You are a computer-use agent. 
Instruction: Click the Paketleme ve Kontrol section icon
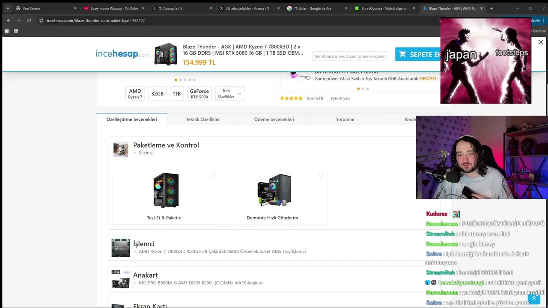point(121,149)
